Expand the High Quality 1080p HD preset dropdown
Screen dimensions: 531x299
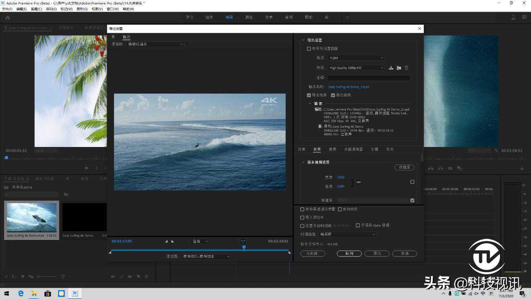click(356, 68)
